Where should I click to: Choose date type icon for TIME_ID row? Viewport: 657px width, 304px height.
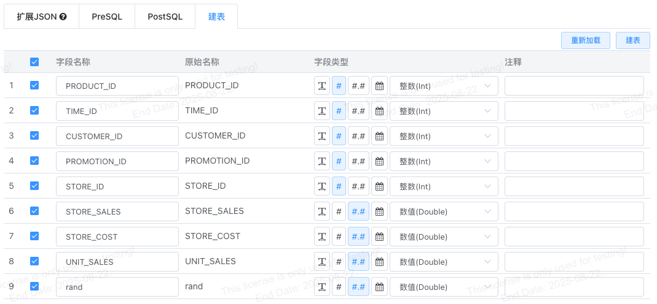tap(379, 111)
